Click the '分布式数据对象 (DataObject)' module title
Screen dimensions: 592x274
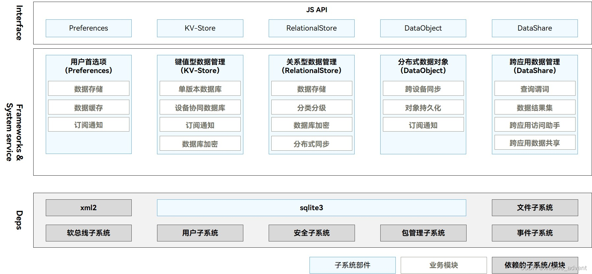(423, 66)
